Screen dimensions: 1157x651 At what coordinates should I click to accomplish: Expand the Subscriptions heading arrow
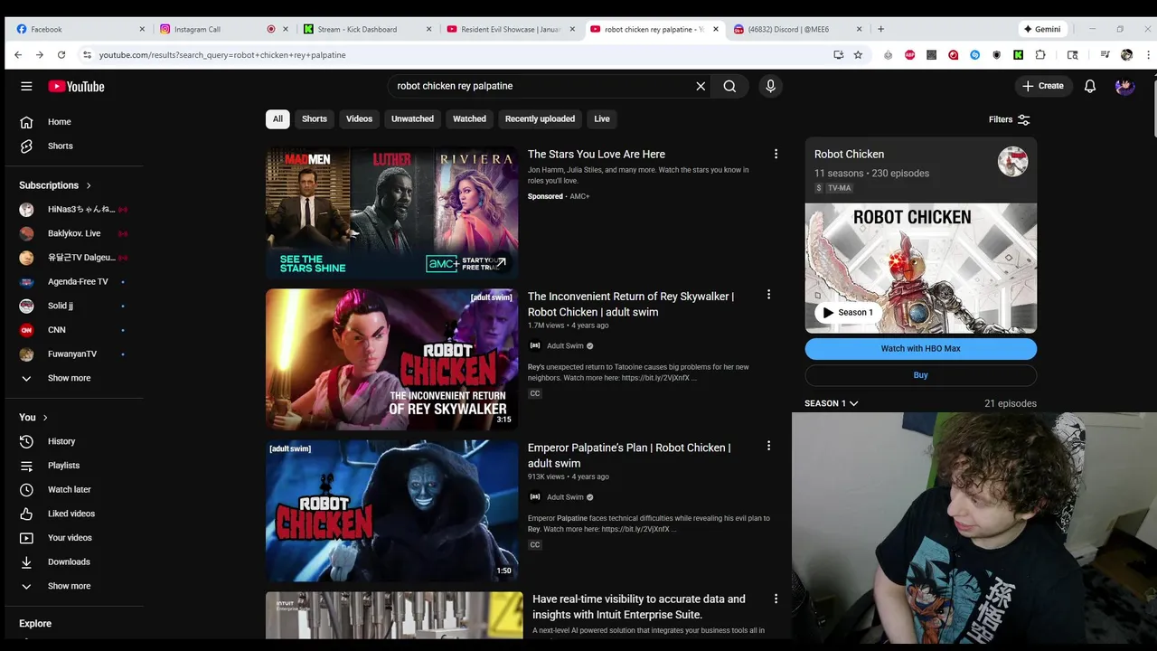pyautogui.click(x=89, y=185)
